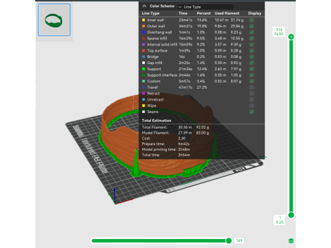
Task: Click the magenta Retract color swatch
Action: 143,94
